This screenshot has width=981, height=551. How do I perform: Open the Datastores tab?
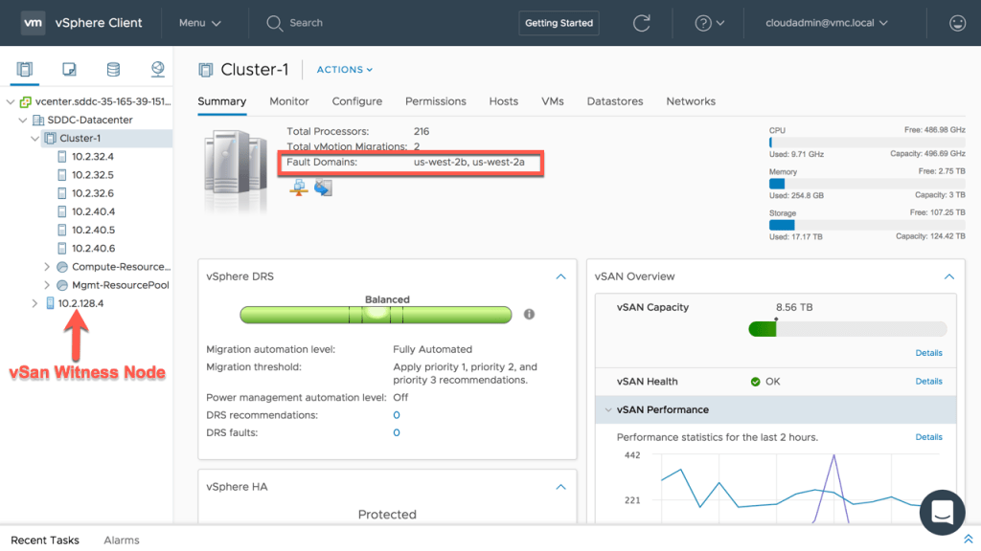[615, 101]
